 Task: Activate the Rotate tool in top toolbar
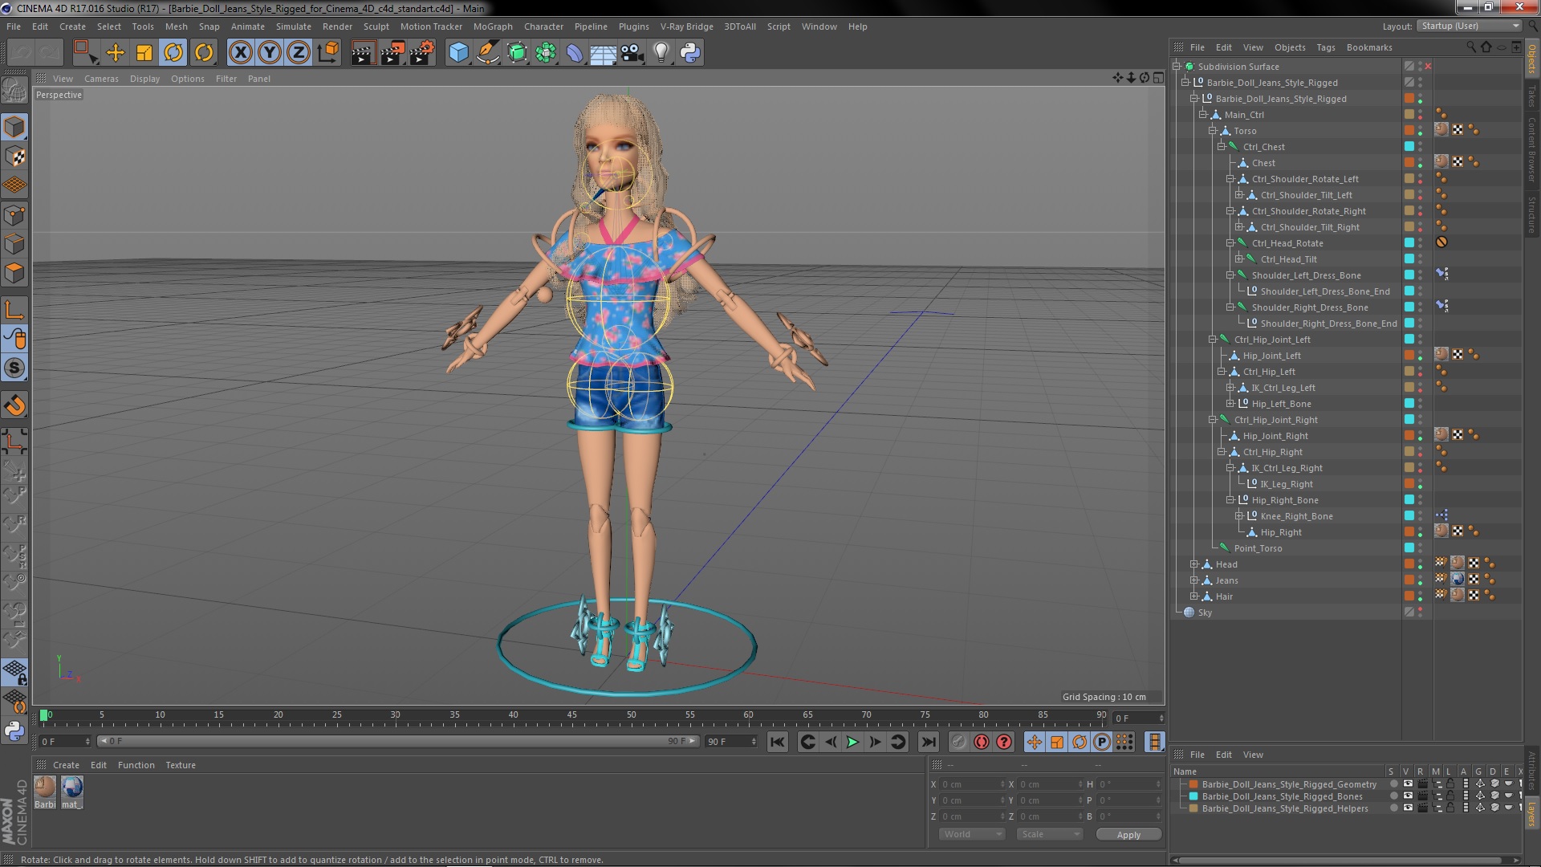click(x=174, y=53)
